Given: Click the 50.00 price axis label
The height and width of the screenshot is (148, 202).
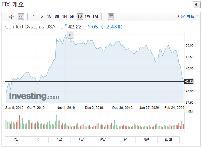Looking at the screenshot, I should coord(189,46).
